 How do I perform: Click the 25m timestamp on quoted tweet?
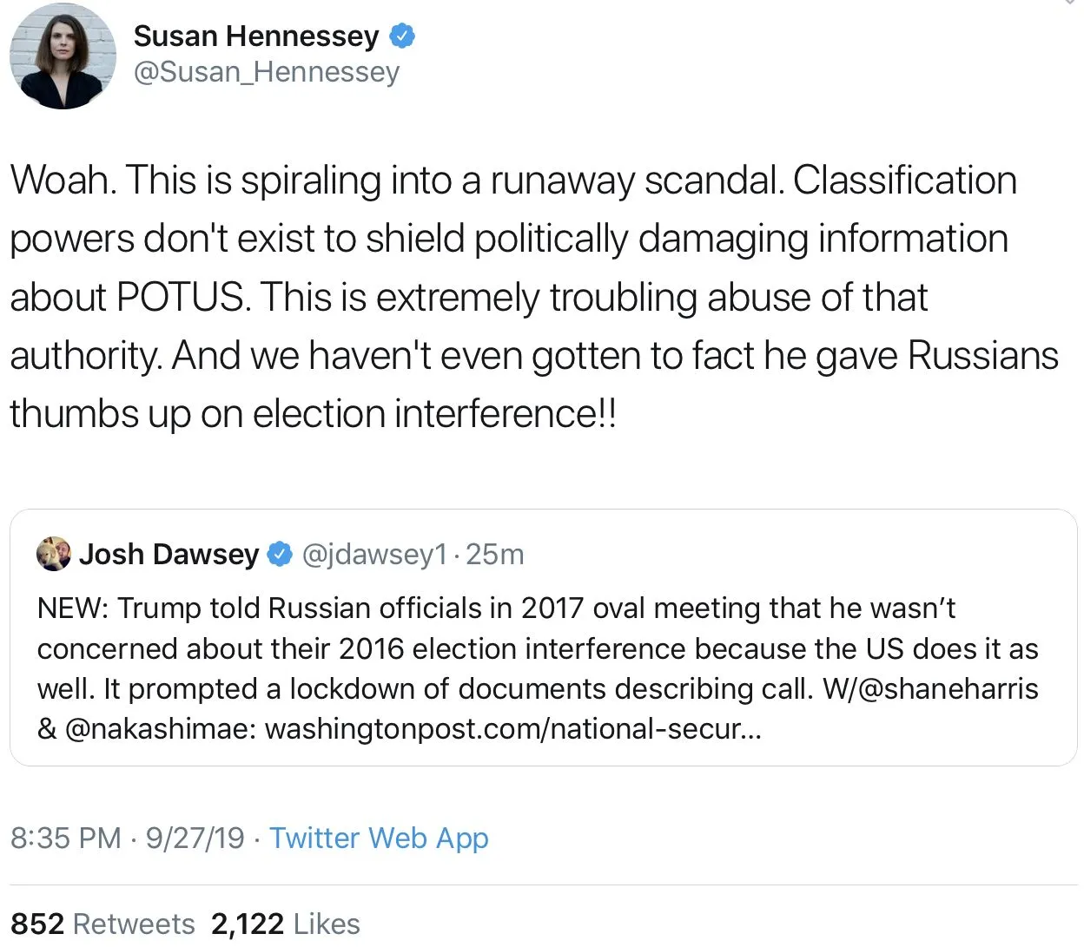[x=495, y=554]
